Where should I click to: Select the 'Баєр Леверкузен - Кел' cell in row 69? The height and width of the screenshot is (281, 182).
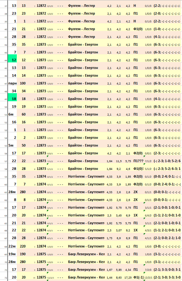(x=86, y=254)
